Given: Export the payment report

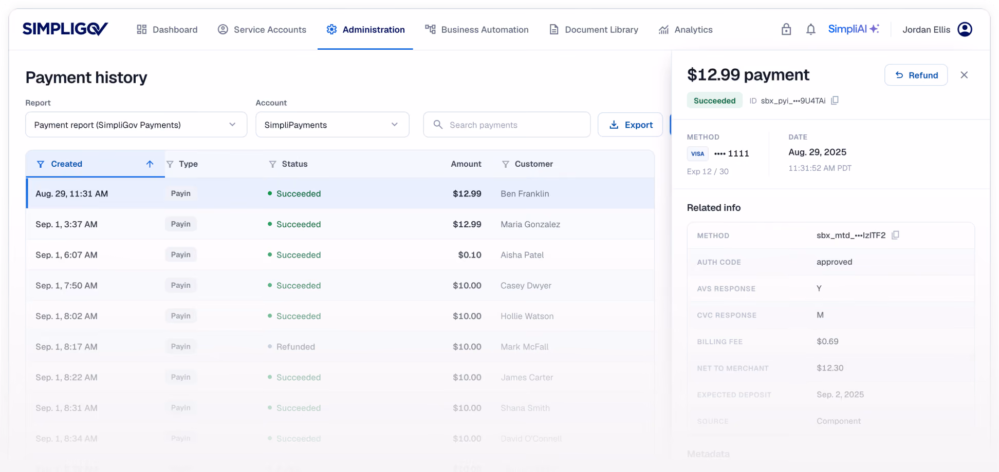Looking at the screenshot, I should point(630,125).
